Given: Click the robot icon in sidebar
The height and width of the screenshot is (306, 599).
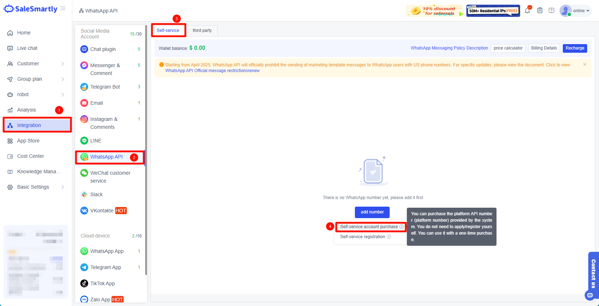Looking at the screenshot, I should 10,94.
